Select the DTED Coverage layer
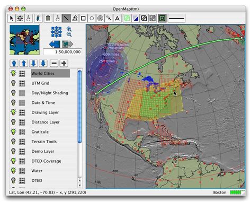The width and height of the screenshot is (251, 202). 46,161
